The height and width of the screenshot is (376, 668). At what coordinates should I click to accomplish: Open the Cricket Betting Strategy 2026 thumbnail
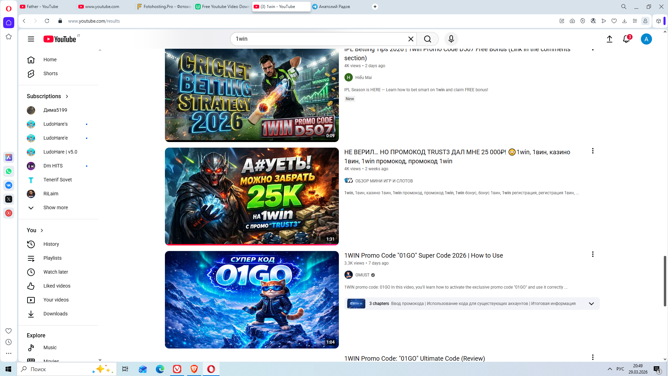252,95
